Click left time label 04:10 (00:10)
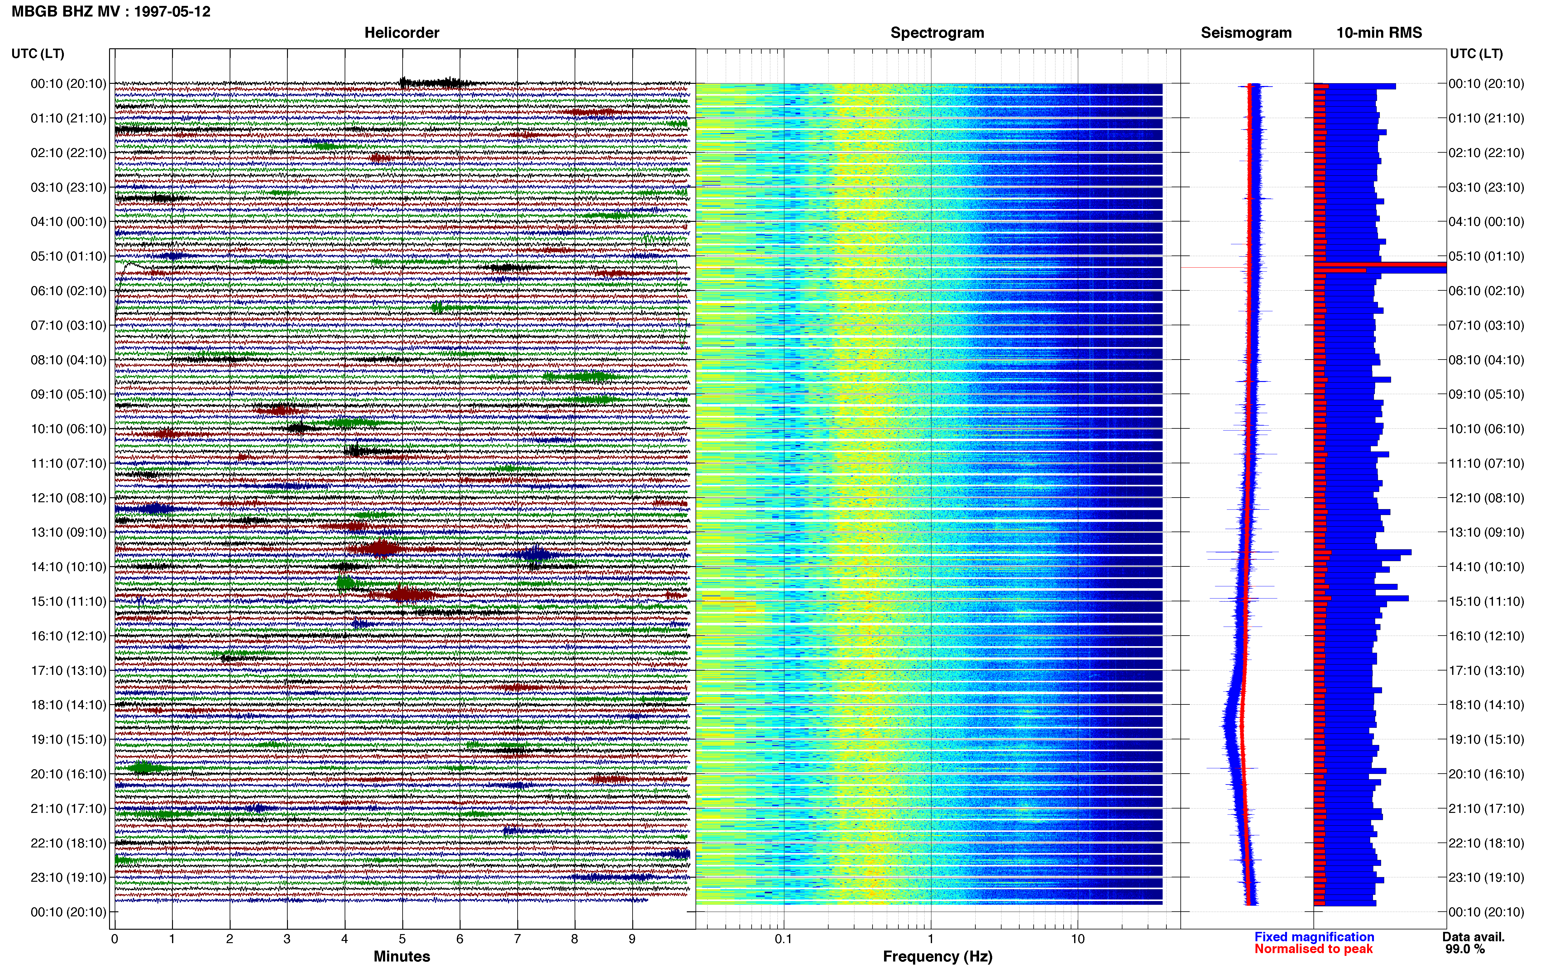The image size is (1564, 978). tap(69, 222)
